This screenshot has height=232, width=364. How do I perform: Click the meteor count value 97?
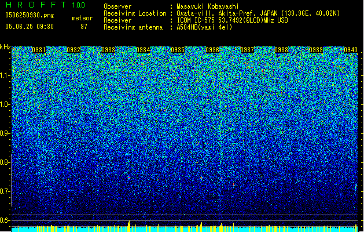click(84, 27)
